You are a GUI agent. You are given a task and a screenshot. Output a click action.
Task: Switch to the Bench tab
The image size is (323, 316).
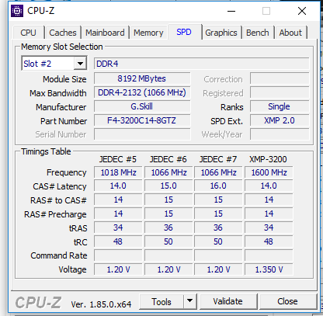tap(258, 33)
